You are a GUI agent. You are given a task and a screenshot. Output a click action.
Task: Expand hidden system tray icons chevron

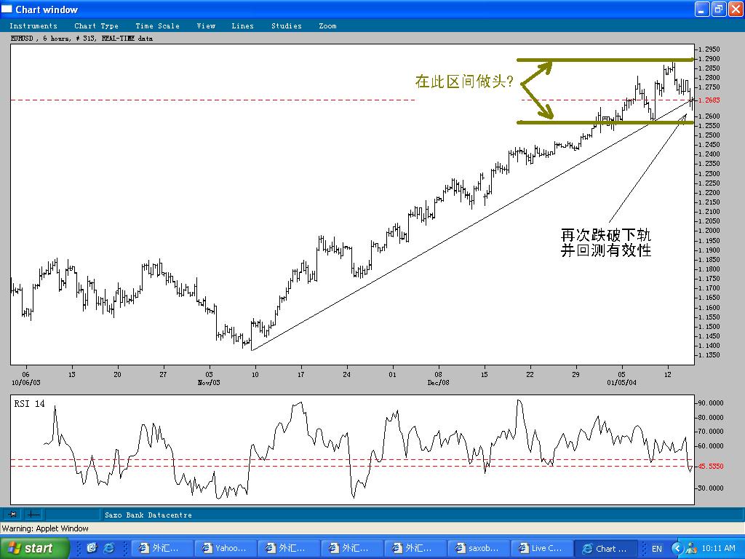click(x=676, y=549)
